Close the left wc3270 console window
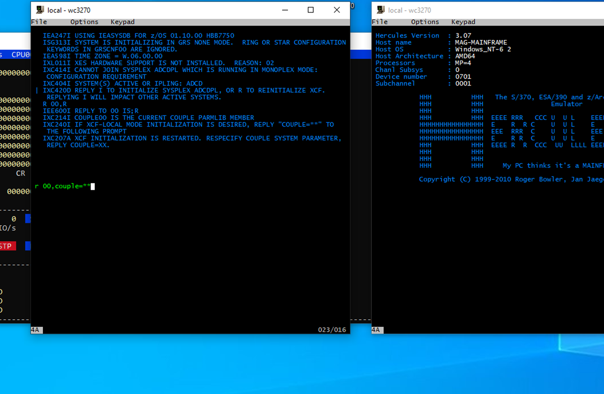Screen dimensions: 604x394 tap(337, 10)
